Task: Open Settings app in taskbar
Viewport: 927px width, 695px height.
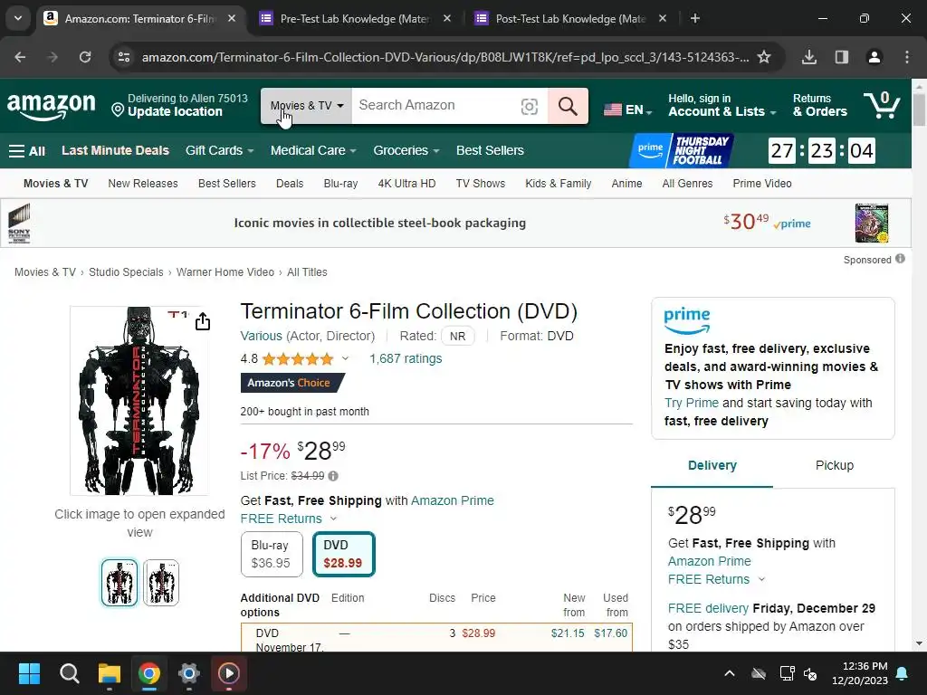Action: pyautogui.click(x=189, y=673)
